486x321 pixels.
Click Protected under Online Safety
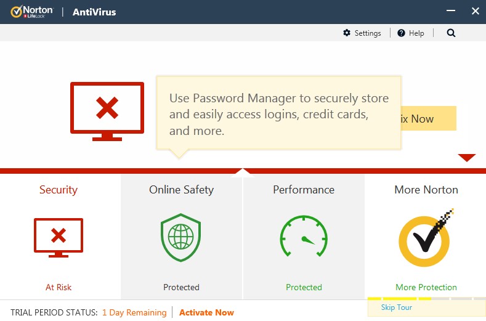[181, 287]
